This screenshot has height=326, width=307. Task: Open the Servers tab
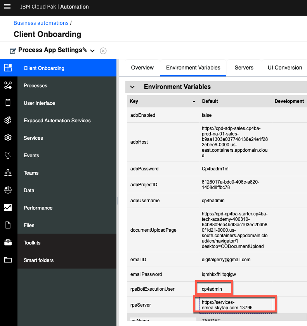(x=244, y=68)
